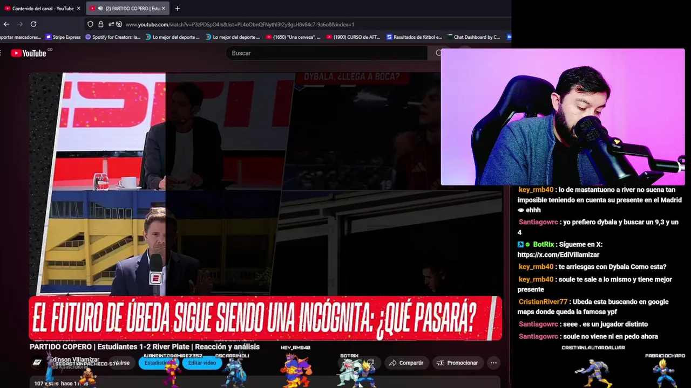Open the Spotify for Creators bookmark
Image resolution: width=691 pixels, height=388 pixels.
click(x=112, y=37)
